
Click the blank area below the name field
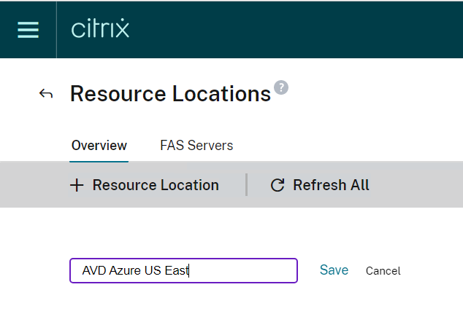pyautogui.click(x=183, y=302)
